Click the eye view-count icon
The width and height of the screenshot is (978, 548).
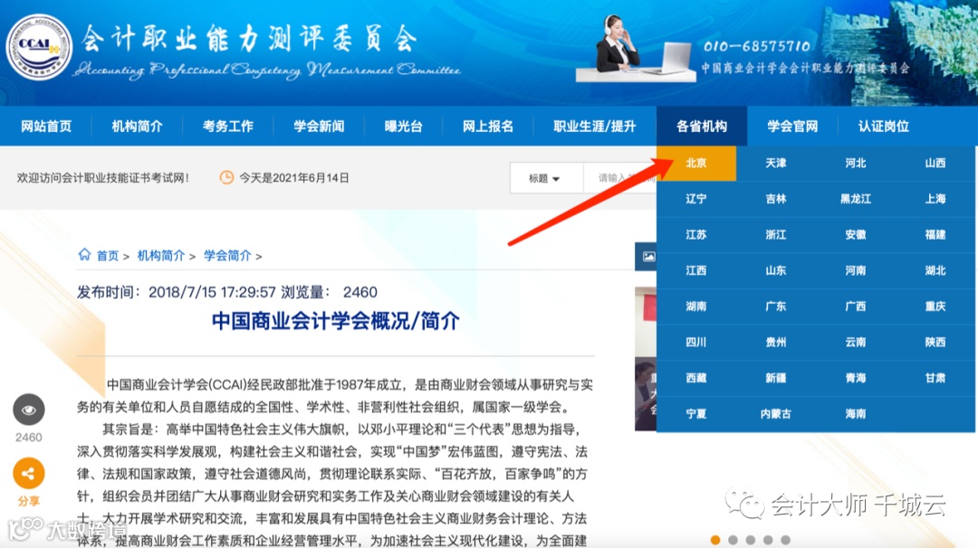pos(29,410)
